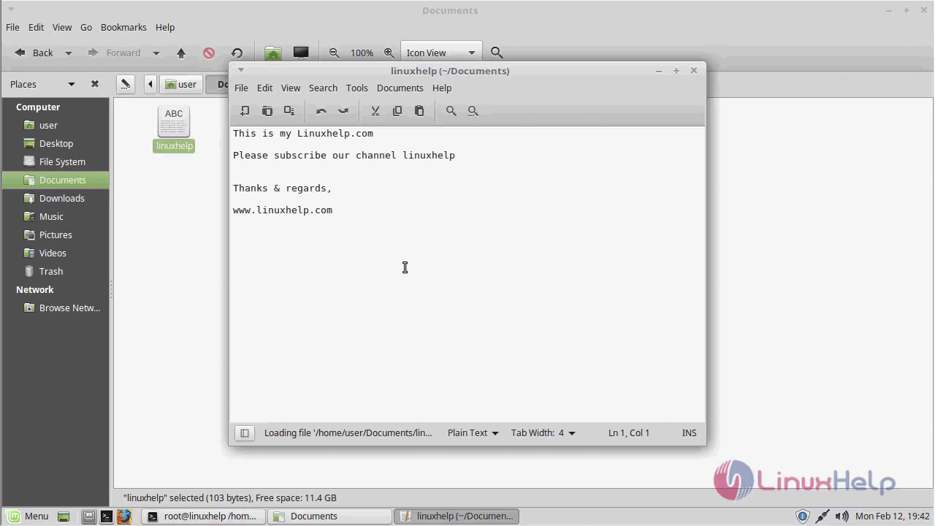Click the Cut scissors icon in editor toolbar

coord(375,111)
